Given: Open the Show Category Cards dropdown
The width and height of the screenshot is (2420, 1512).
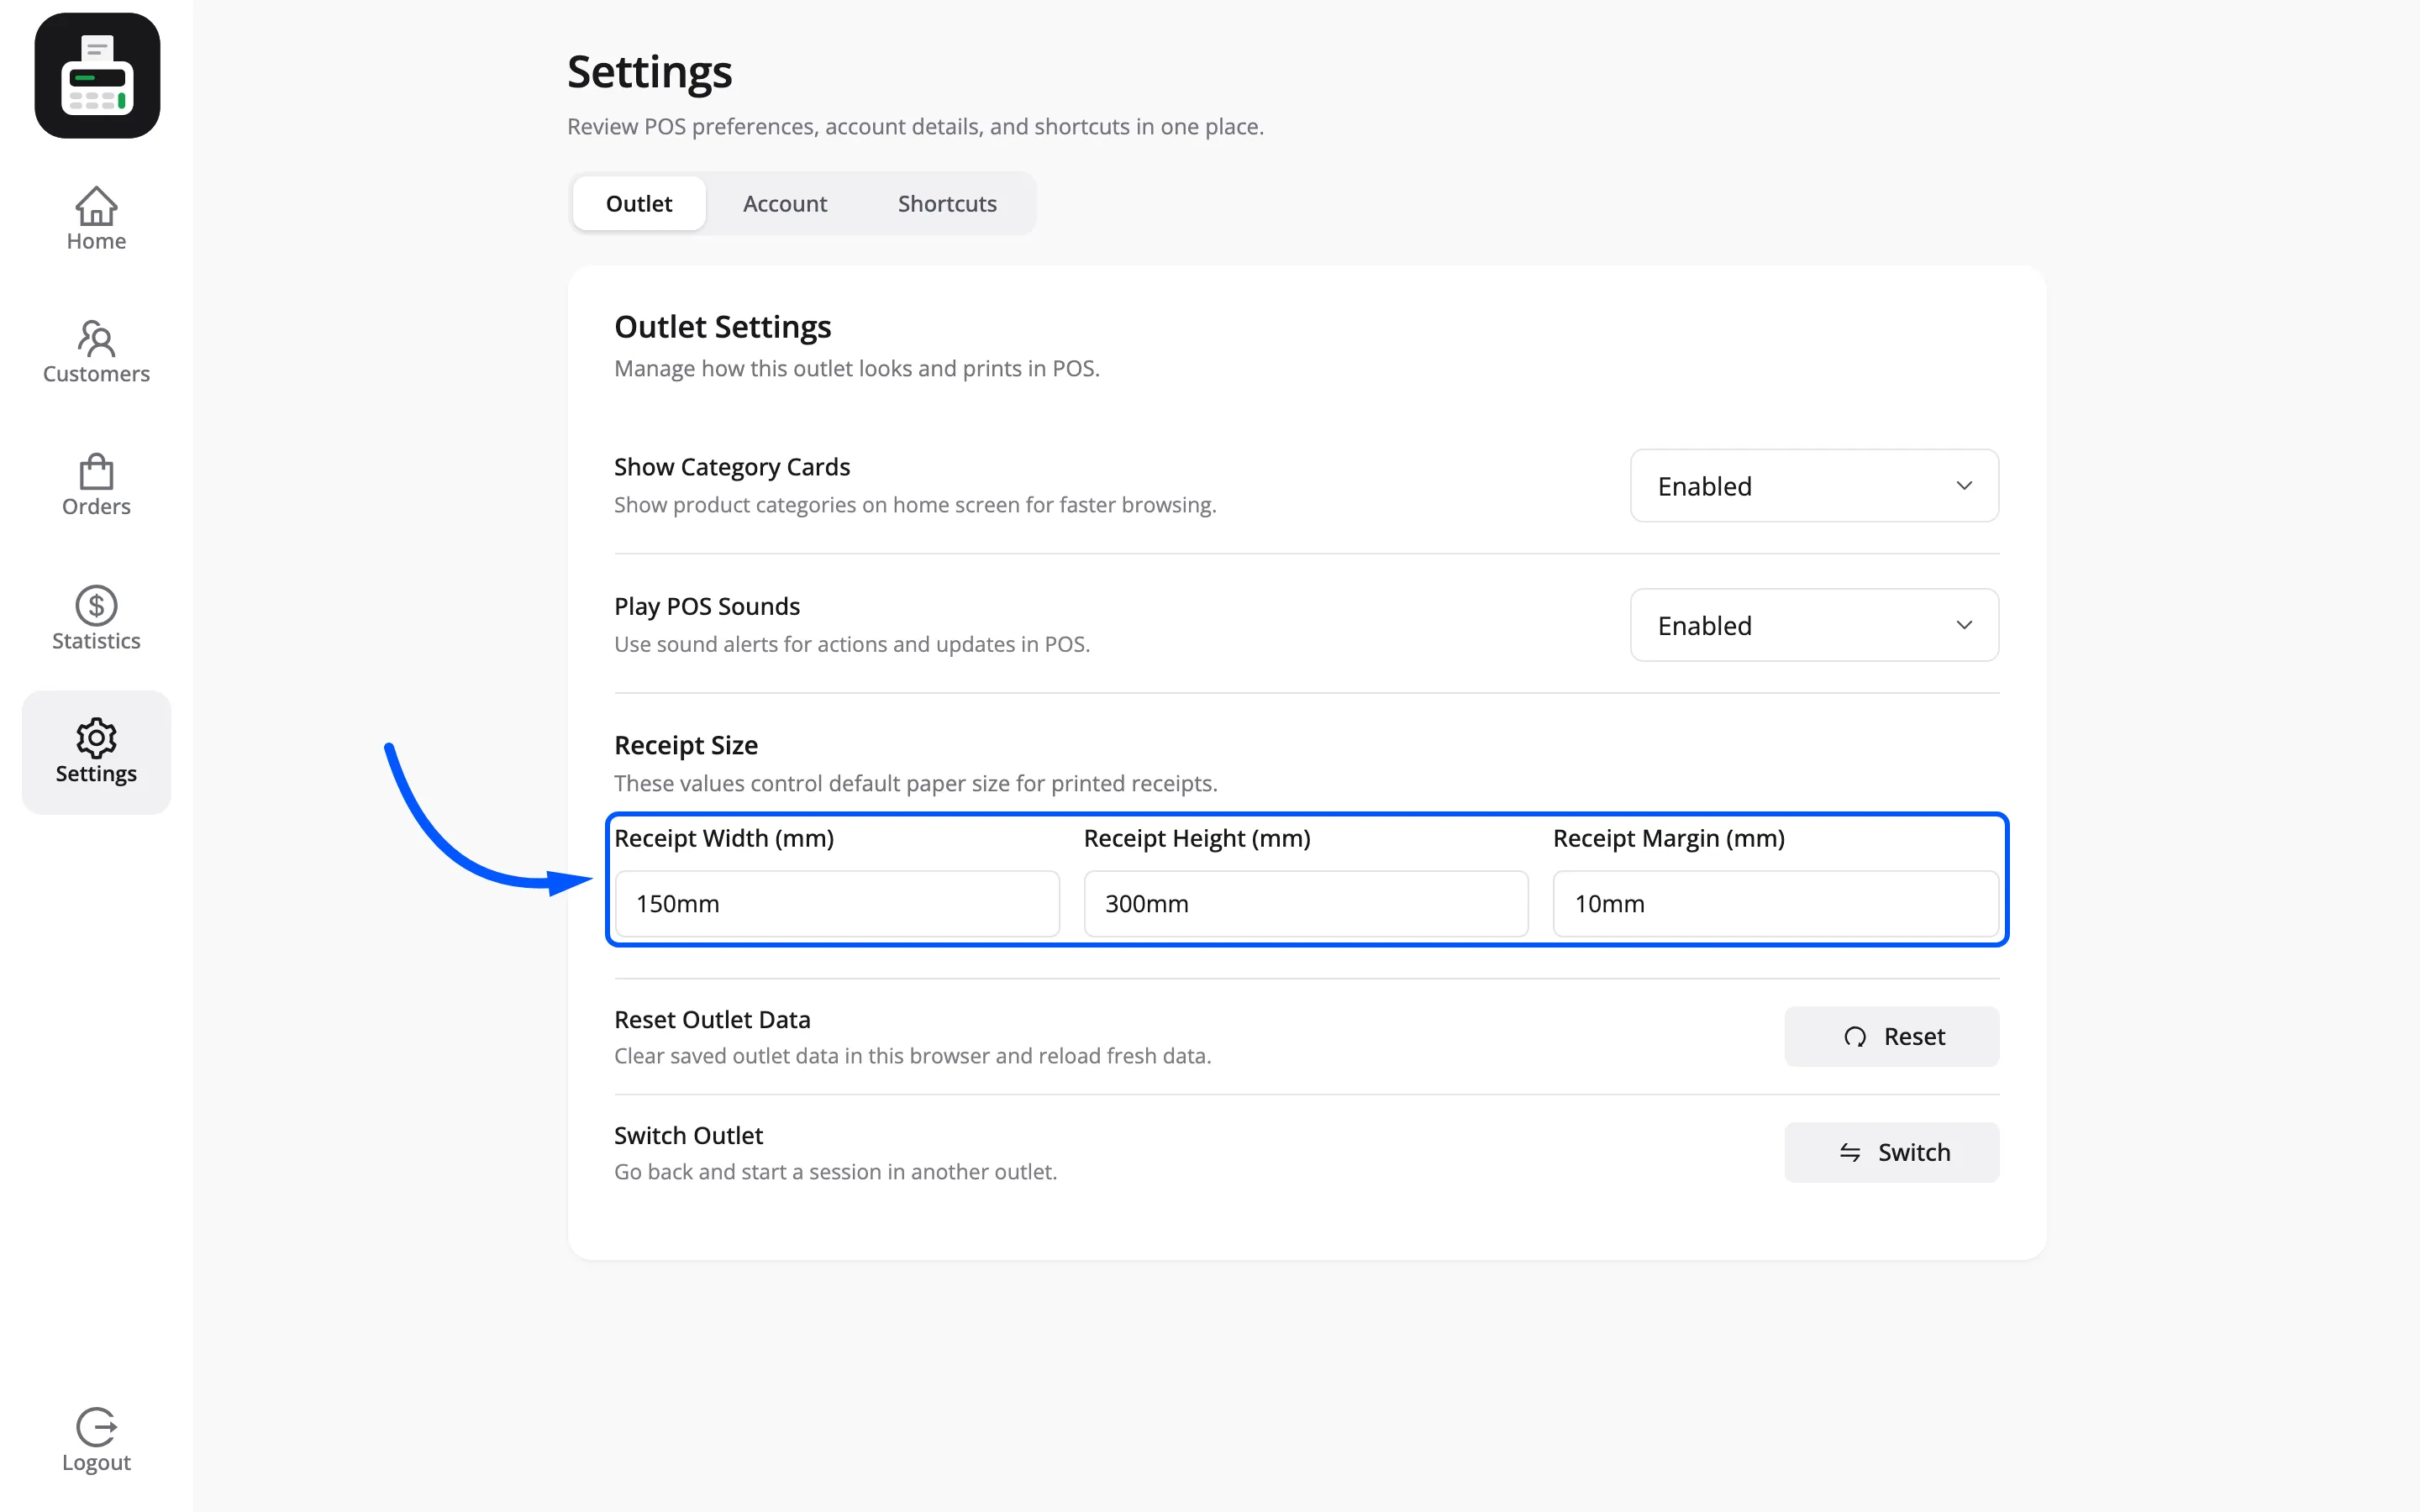Looking at the screenshot, I should click(x=1814, y=485).
